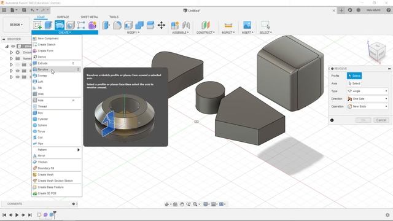The image size is (393, 221).
Task: Click the Select tool icon
Action: (265, 25)
